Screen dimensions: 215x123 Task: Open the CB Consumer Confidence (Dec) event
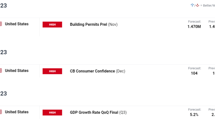pos(97,71)
